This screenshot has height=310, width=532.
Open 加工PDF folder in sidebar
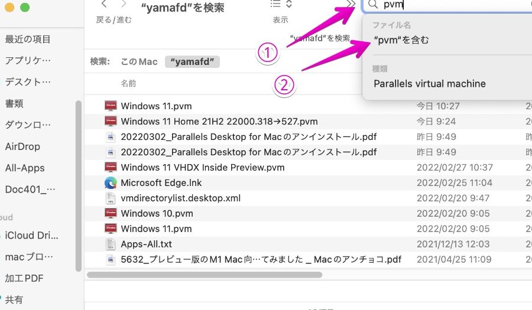click(24, 278)
